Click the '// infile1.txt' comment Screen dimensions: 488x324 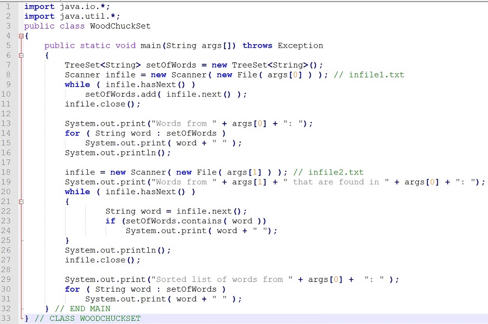click(x=369, y=75)
